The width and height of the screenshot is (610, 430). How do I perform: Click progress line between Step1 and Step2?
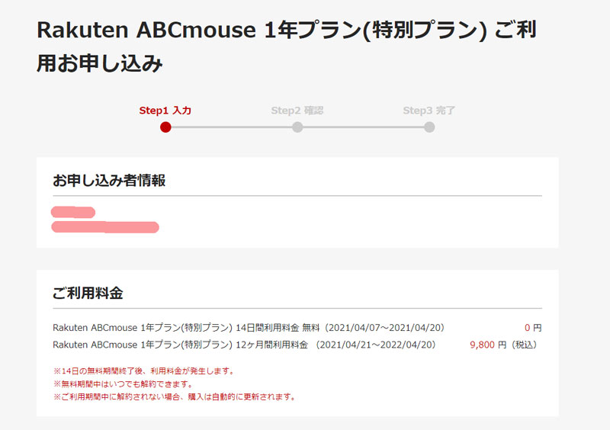click(x=232, y=127)
